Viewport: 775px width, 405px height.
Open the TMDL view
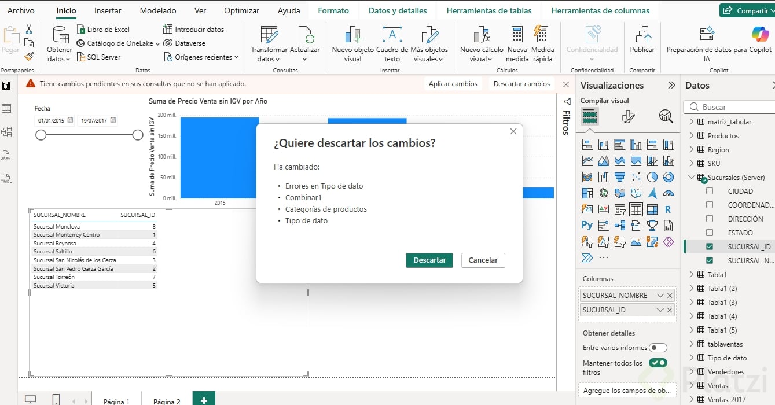pos(7,178)
